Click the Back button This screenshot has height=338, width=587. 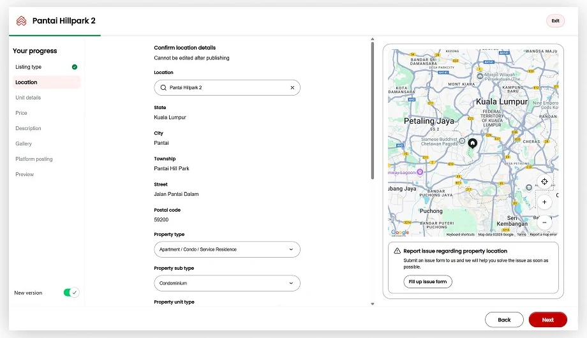click(504, 320)
